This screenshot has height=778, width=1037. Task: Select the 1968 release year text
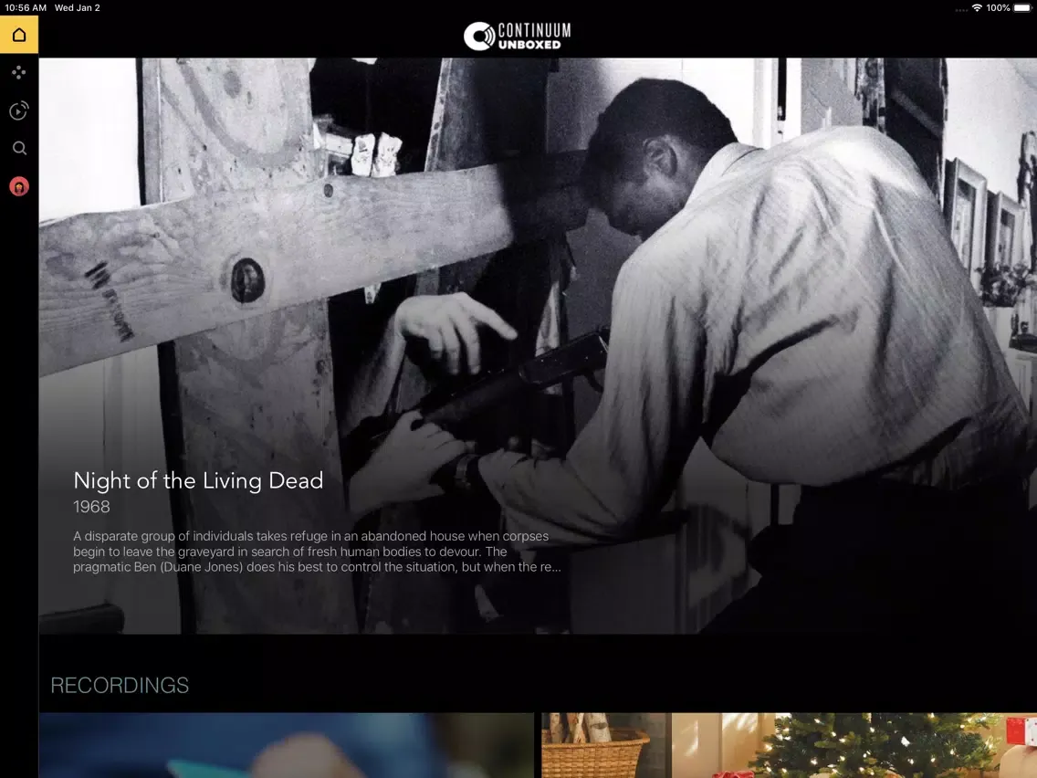(x=91, y=507)
